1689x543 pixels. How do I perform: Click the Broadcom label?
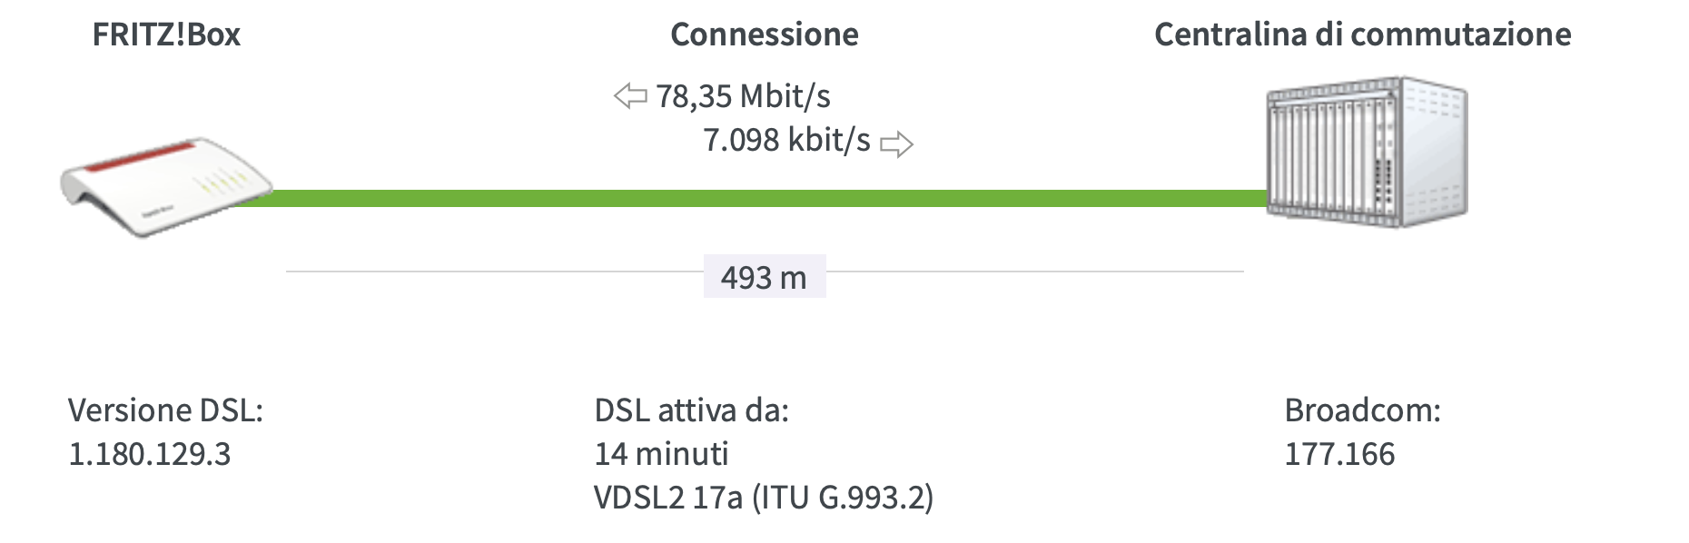click(x=1363, y=410)
